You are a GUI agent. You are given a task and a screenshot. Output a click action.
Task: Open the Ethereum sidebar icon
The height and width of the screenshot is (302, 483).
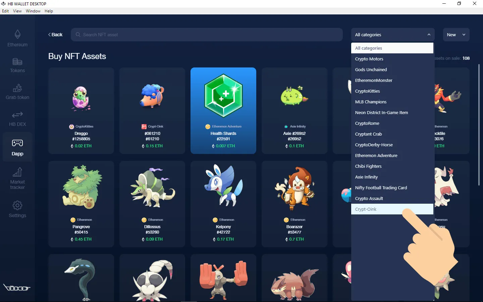click(x=17, y=35)
